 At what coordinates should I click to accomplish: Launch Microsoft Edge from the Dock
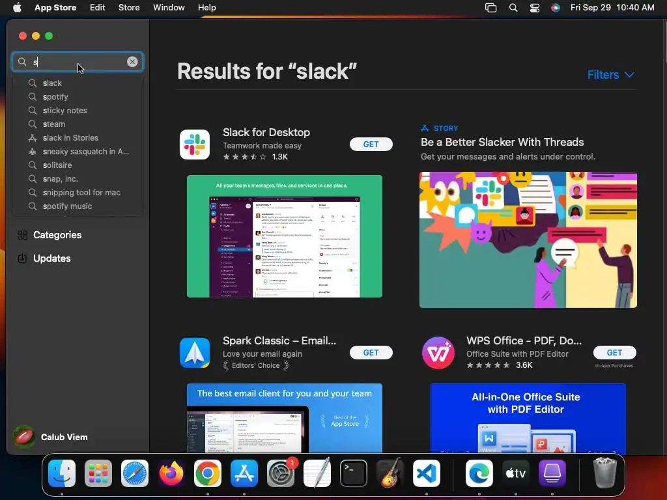[x=479, y=473]
